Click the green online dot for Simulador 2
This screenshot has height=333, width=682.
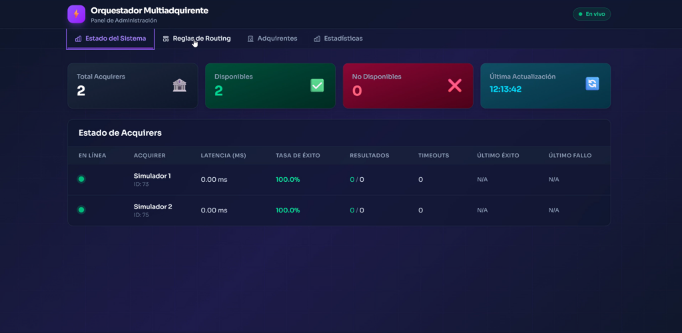click(x=81, y=210)
